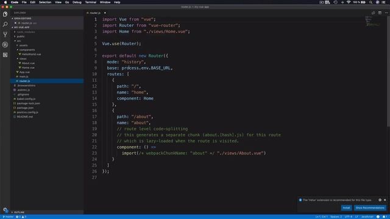Click the master git branch in status bar
Screen dimensions: 390x219
[x=8, y=217]
